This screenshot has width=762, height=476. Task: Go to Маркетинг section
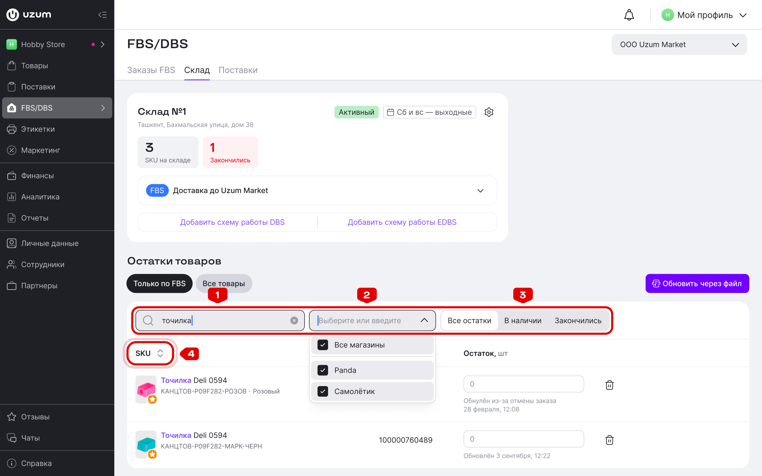coord(57,150)
